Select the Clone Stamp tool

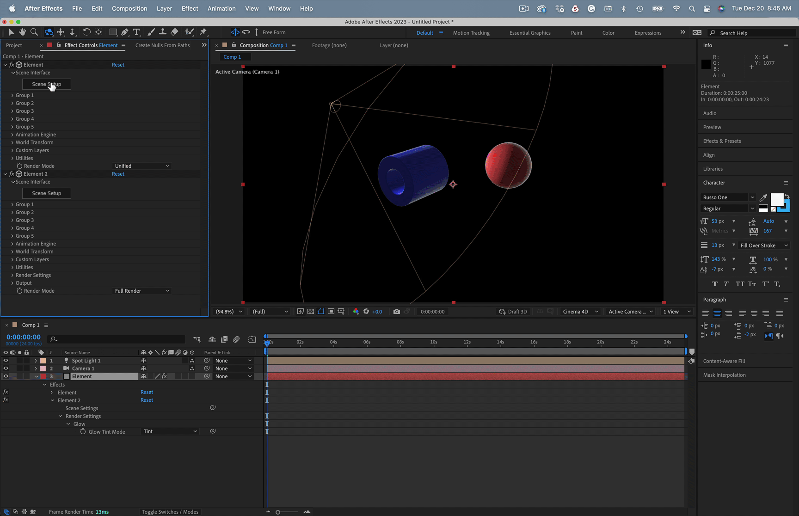(x=162, y=32)
